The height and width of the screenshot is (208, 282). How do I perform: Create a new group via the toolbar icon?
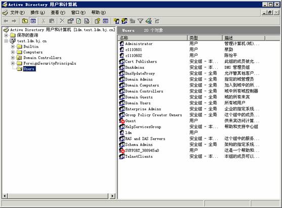[x=124, y=21]
